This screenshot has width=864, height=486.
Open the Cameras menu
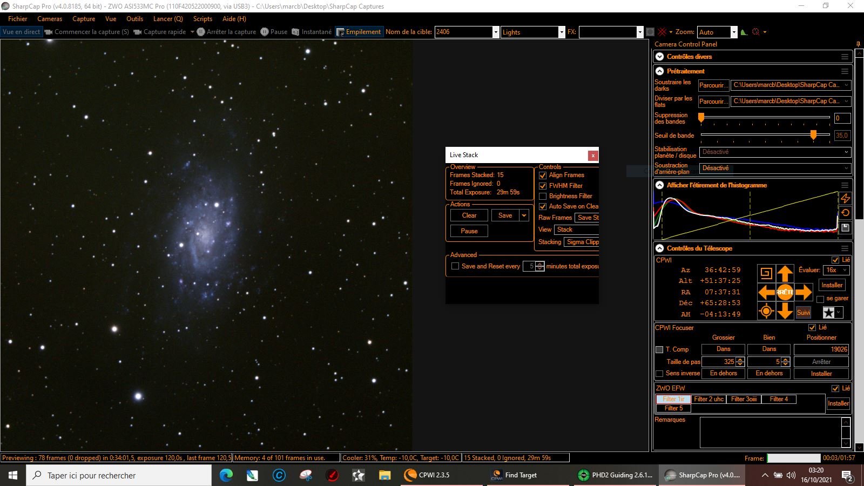[50, 18]
